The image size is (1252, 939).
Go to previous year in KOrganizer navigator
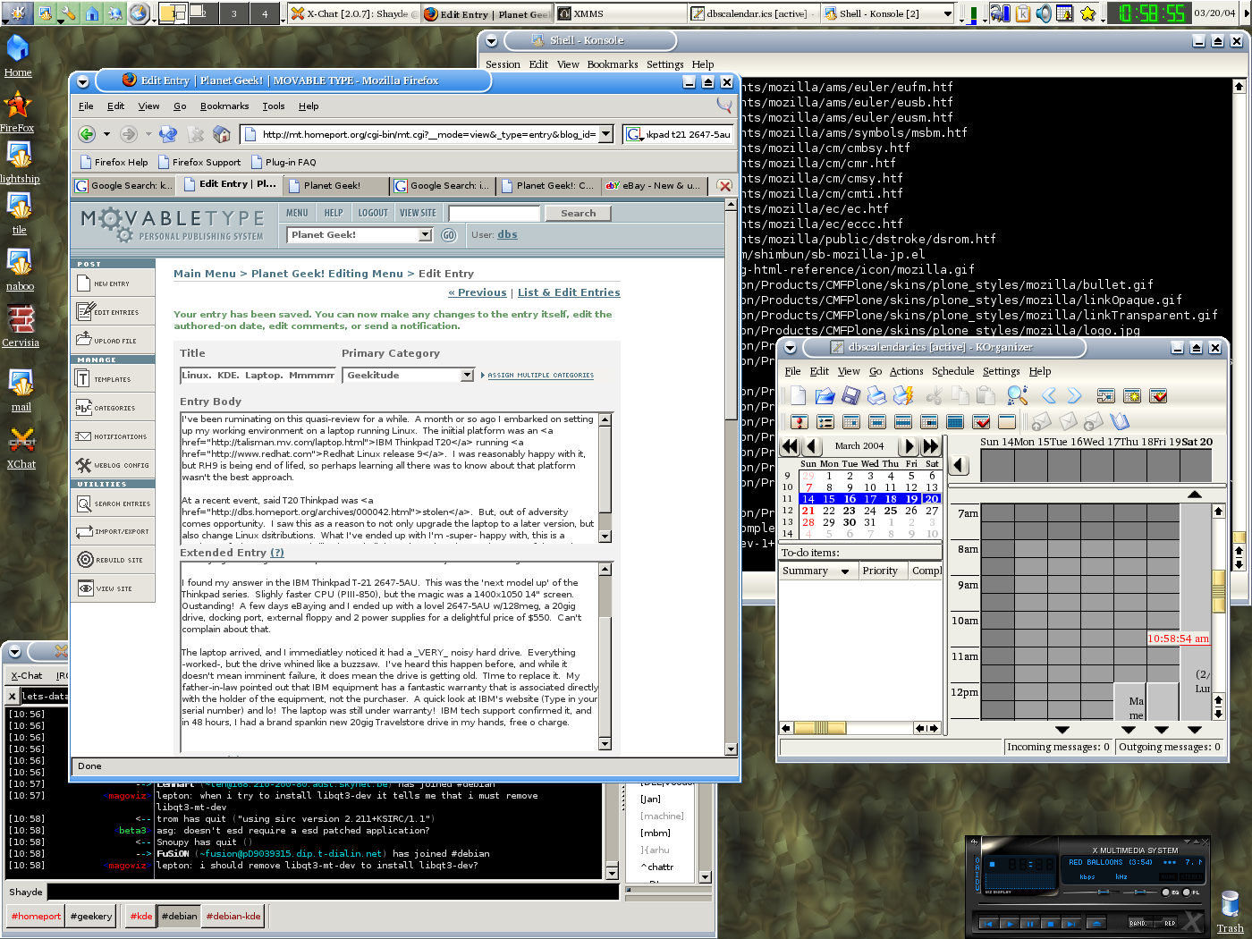[x=790, y=446]
